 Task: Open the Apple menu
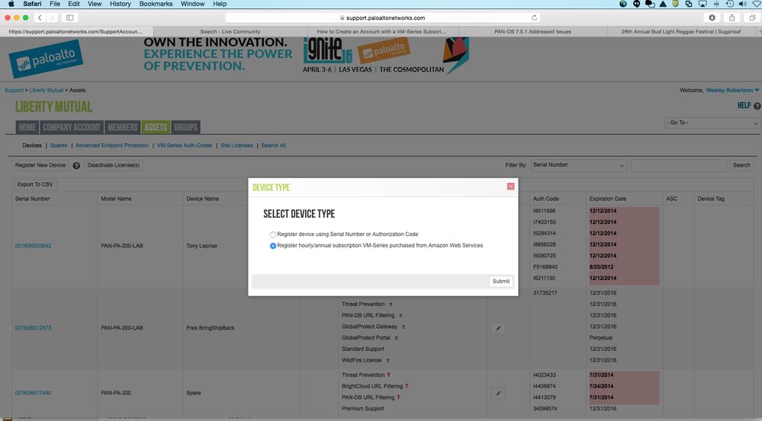point(11,4)
